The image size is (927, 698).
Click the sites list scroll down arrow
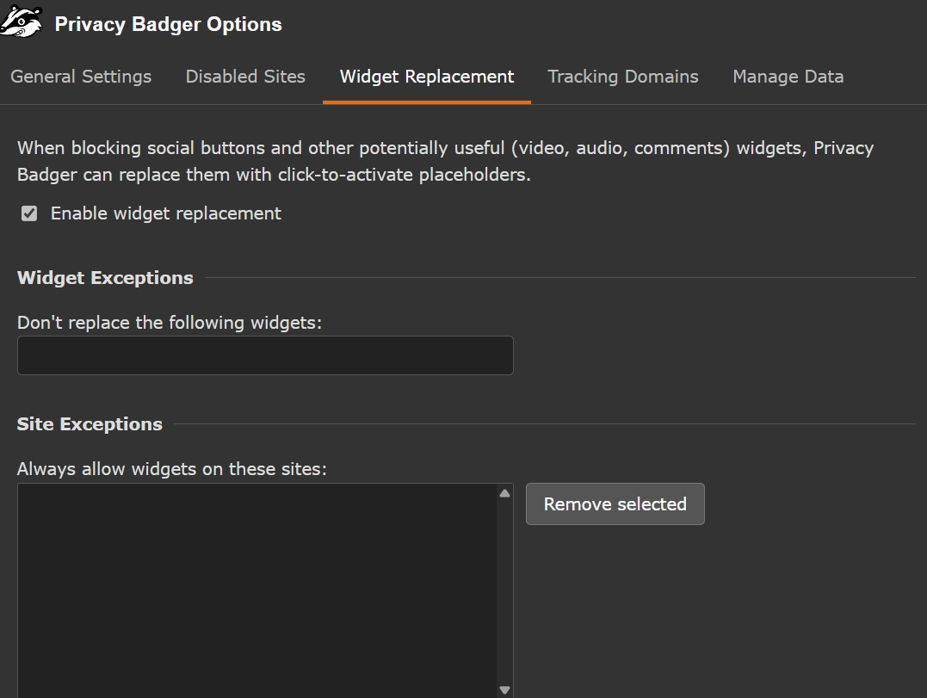504,689
